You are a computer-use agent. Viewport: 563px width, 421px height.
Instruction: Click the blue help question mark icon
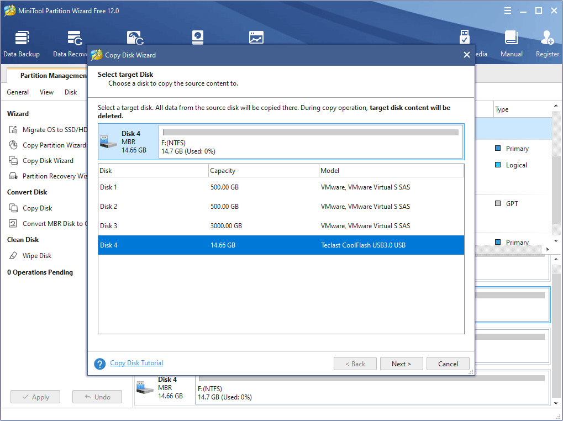tap(100, 364)
